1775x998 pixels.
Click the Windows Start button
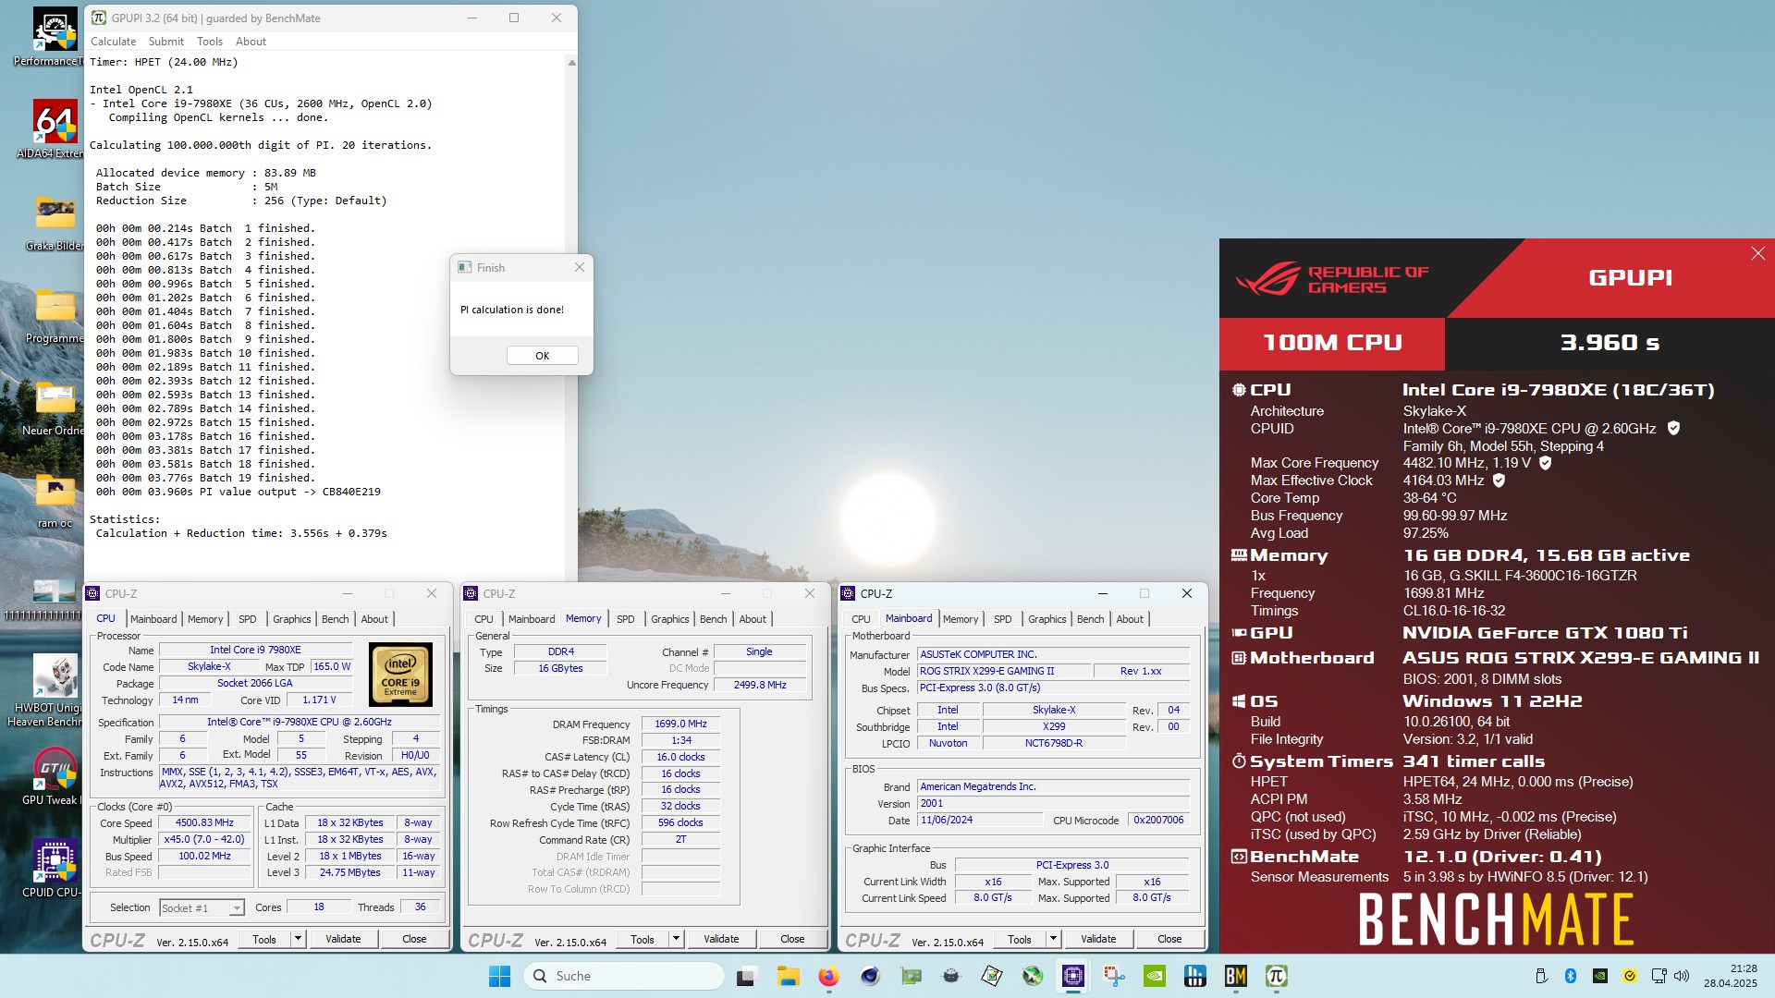[x=499, y=976]
